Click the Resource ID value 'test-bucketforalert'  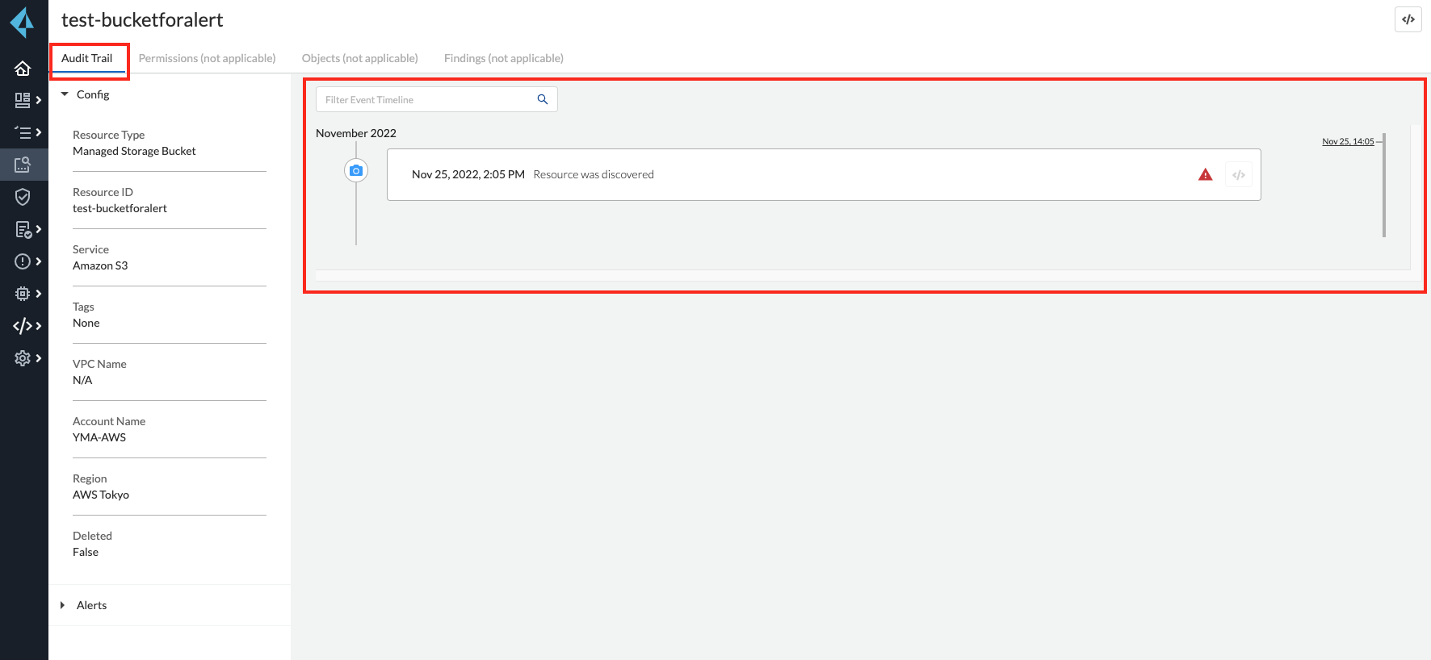click(120, 208)
